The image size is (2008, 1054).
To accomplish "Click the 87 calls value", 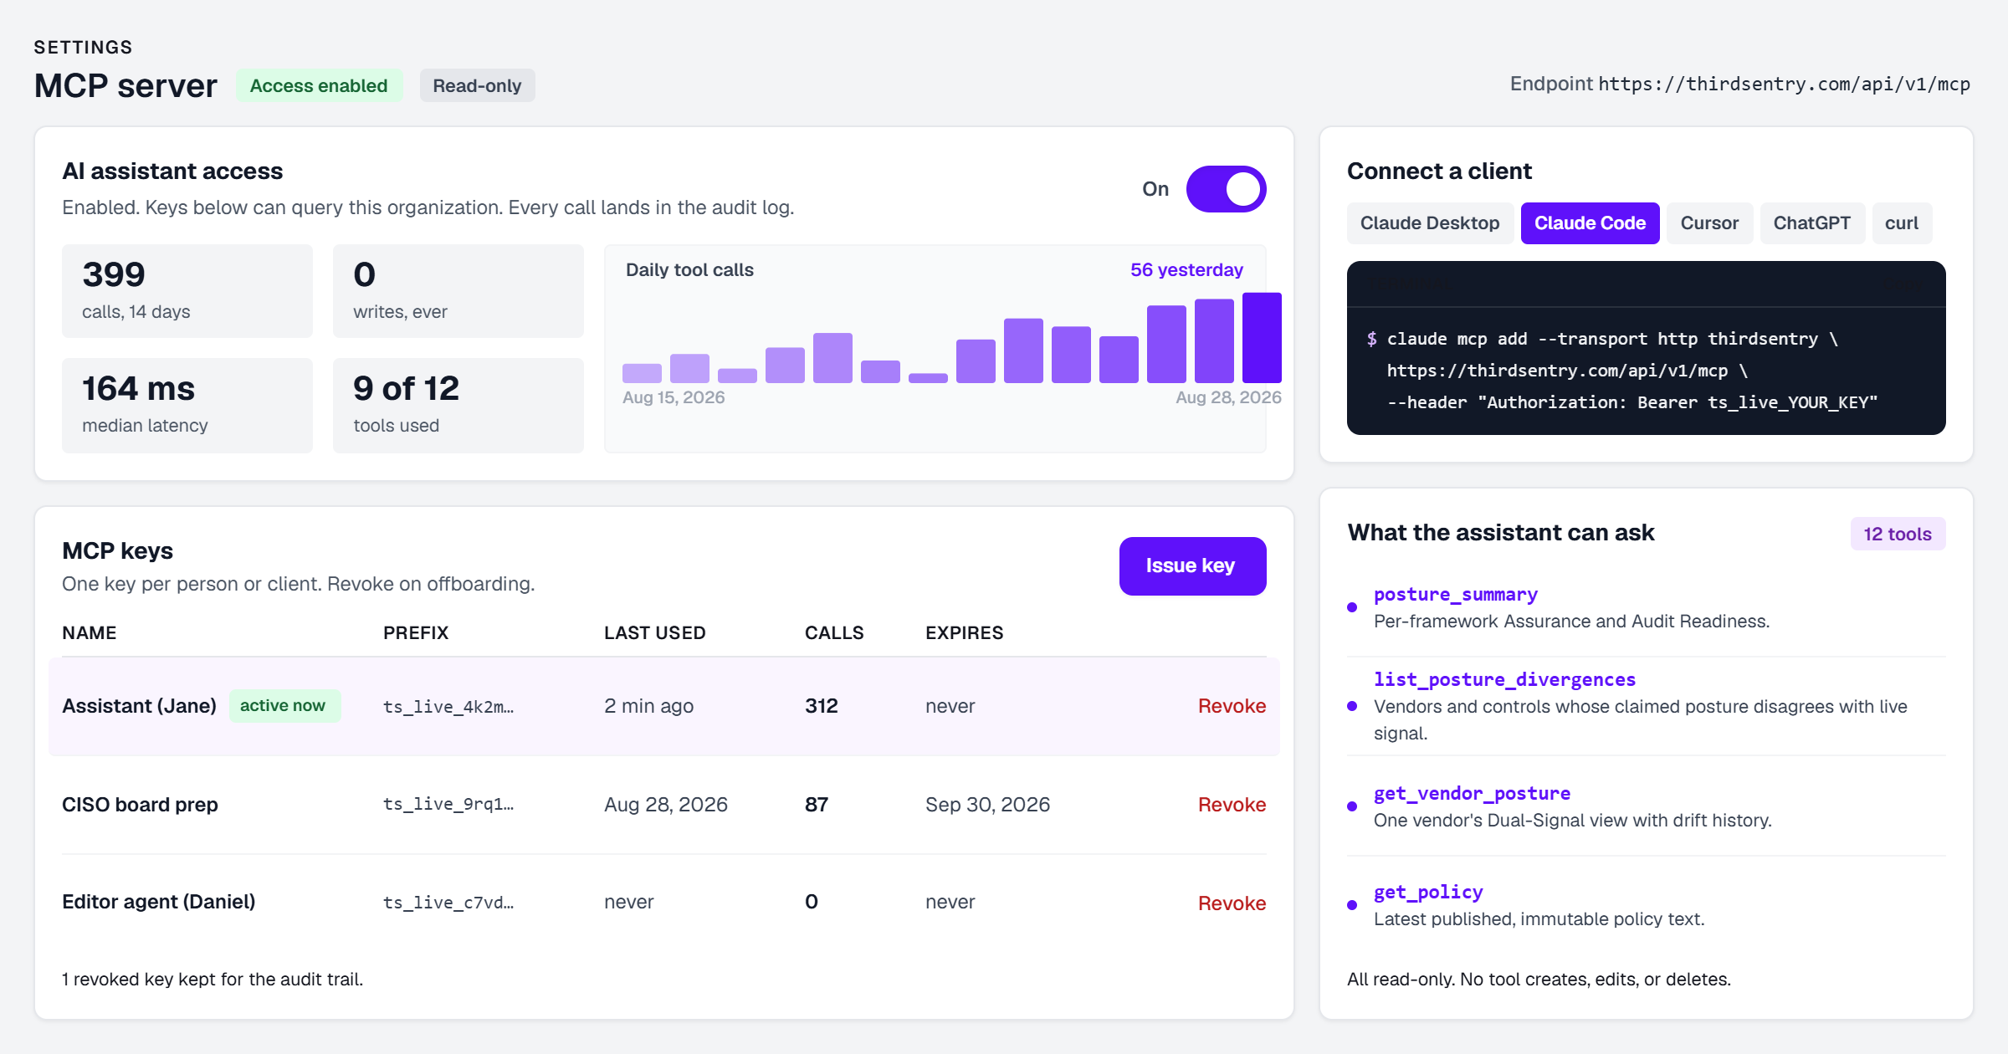I will click(x=817, y=805).
